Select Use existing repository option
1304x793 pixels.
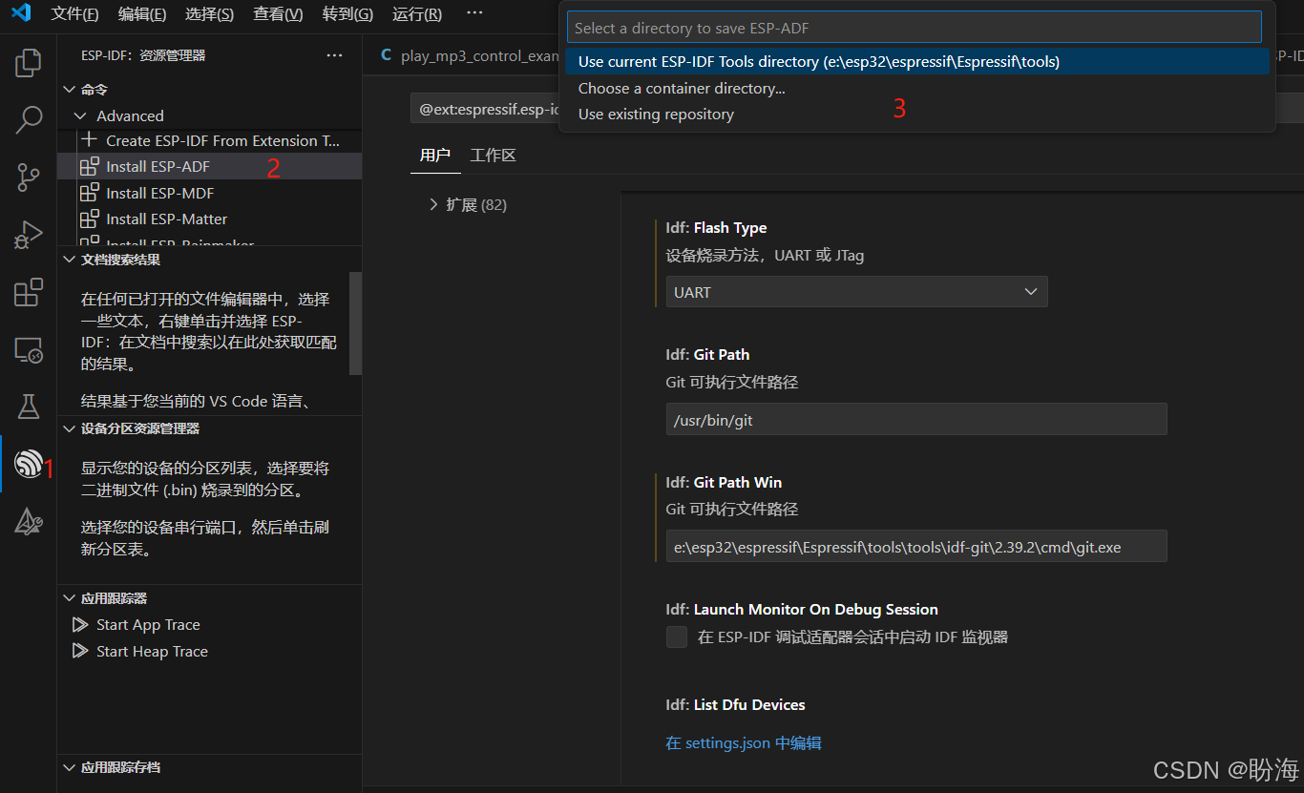click(x=917, y=114)
